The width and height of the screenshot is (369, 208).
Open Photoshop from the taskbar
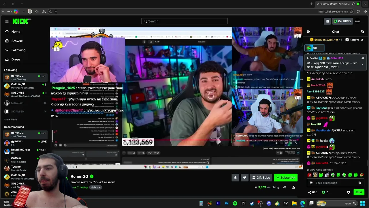[x=227, y=203]
